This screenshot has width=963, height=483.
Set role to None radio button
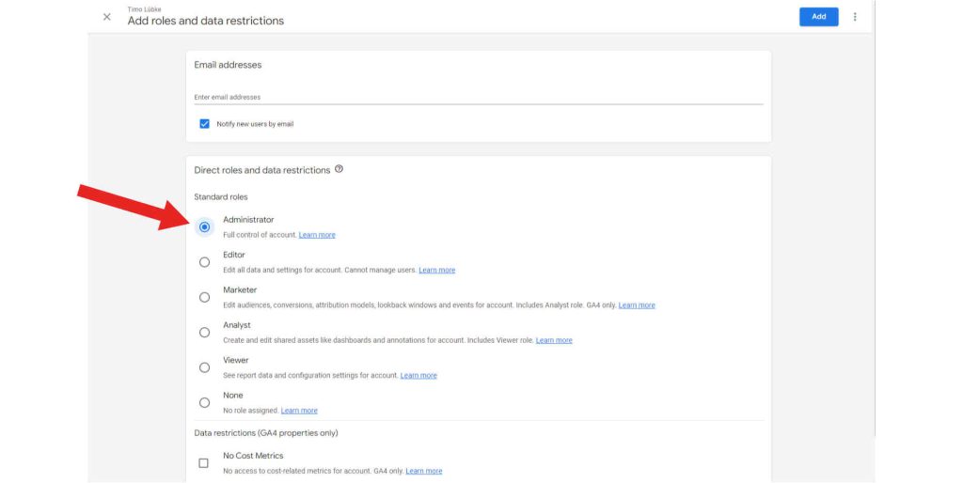204,402
